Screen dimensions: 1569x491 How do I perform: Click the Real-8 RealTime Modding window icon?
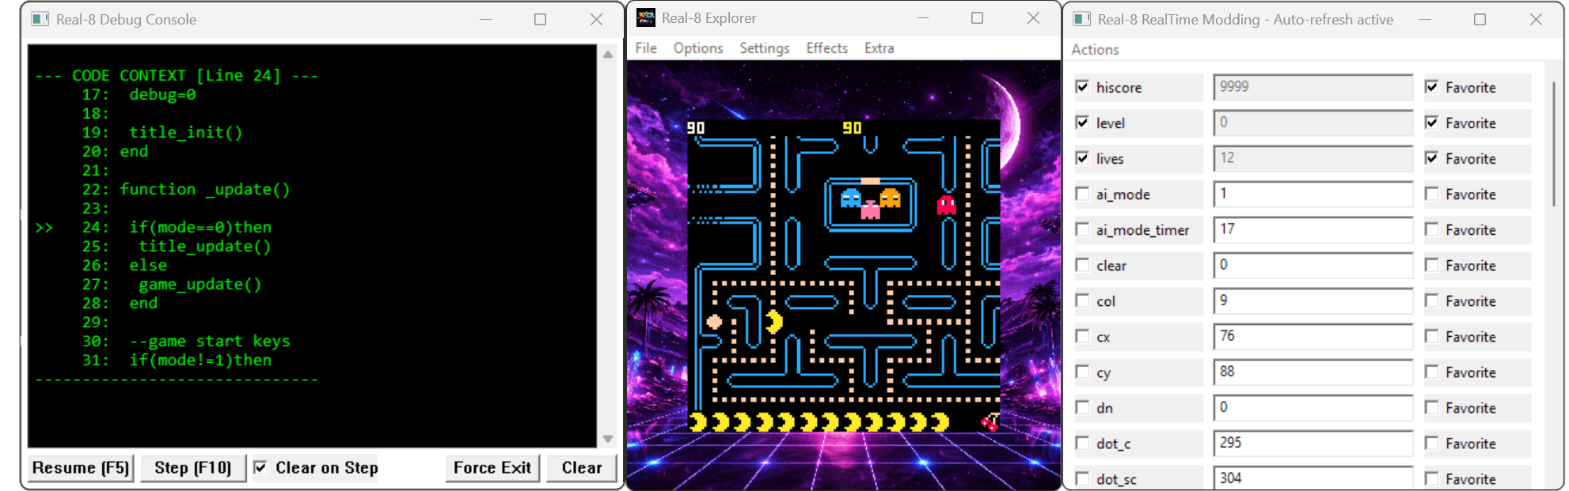[x=1081, y=19]
